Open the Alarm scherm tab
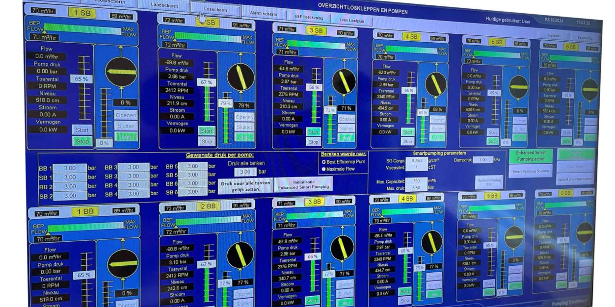The height and width of the screenshot is (307, 615). pos(264,14)
